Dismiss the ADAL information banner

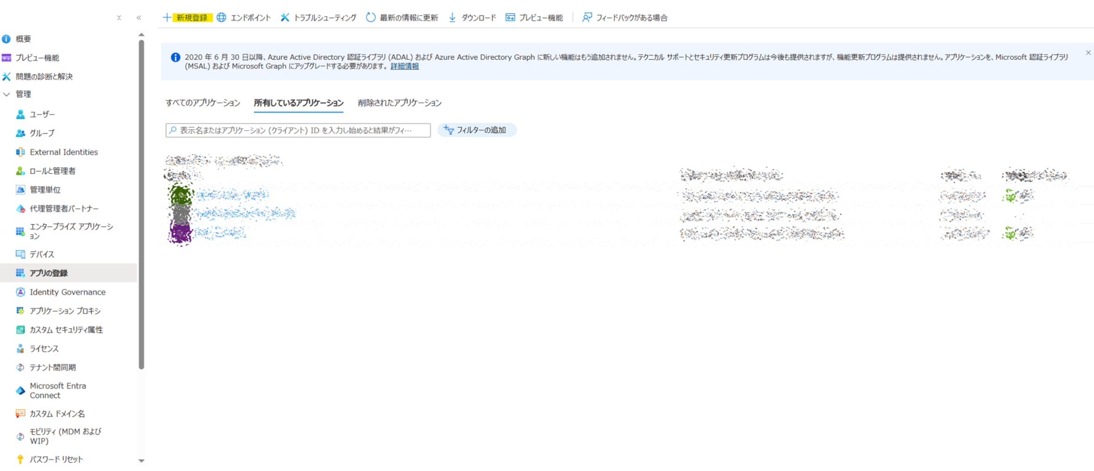1088,53
